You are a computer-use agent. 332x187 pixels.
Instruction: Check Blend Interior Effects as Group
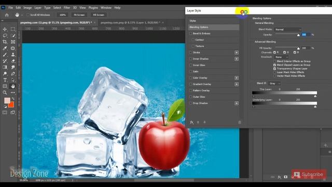pos(274,61)
